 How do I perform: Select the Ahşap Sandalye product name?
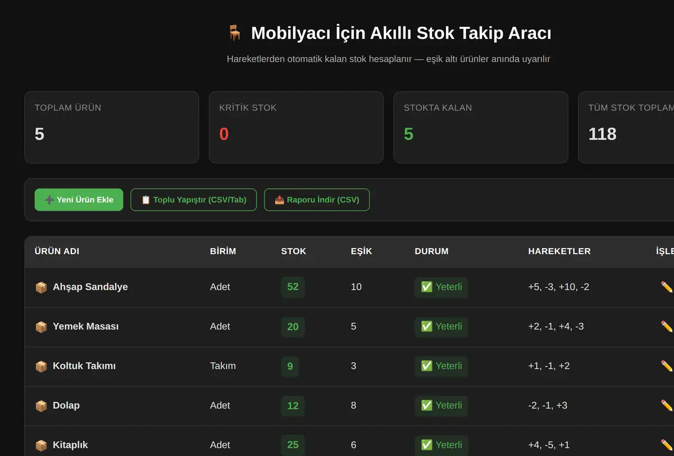click(x=90, y=287)
